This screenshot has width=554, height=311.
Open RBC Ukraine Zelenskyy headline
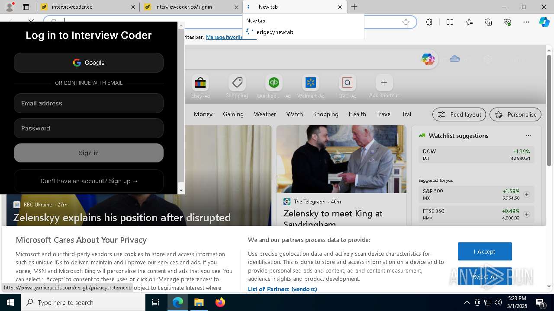point(122,217)
